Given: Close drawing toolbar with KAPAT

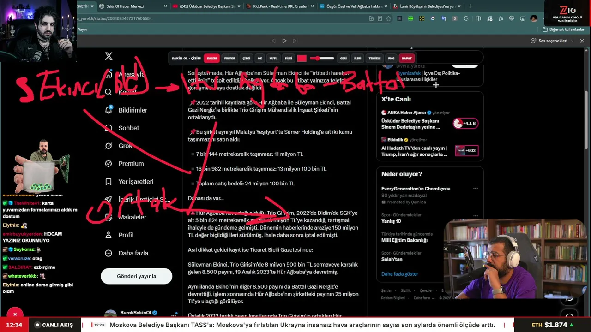Looking at the screenshot, I should coord(407,59).
